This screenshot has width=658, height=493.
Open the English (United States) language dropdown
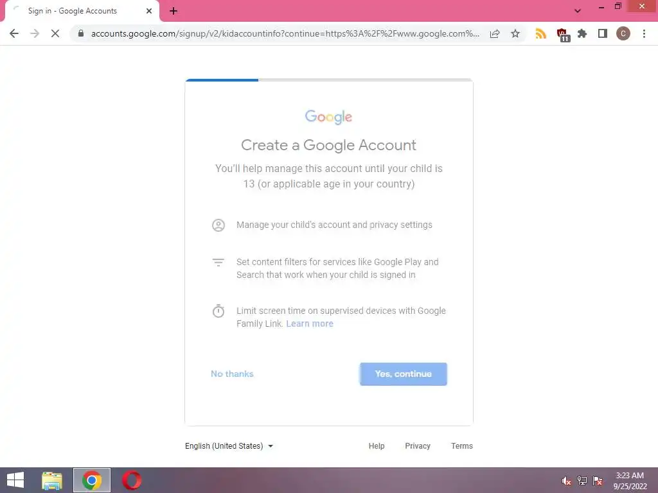229,446
